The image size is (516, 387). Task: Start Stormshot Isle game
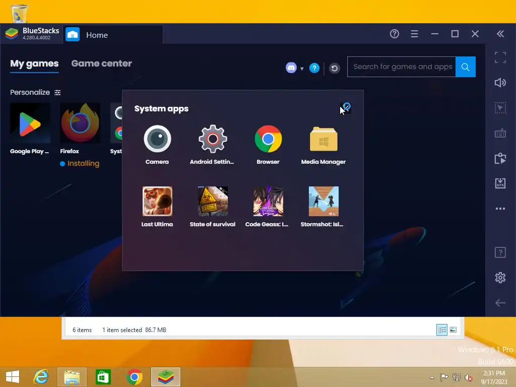(324, 202)
